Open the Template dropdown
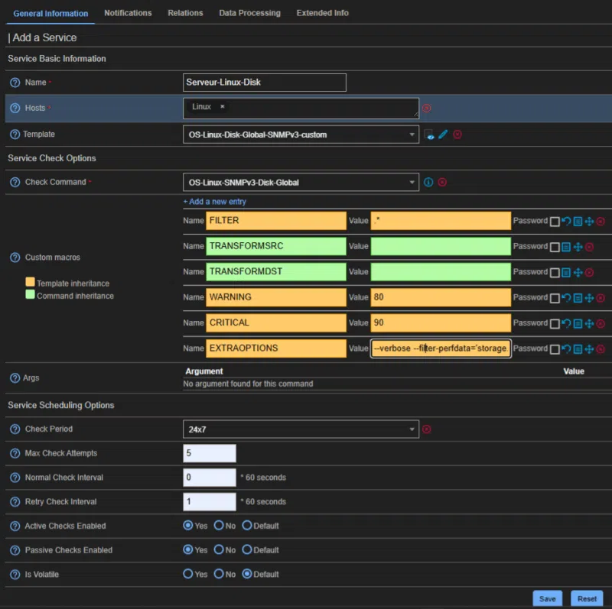This screenshot has height=609, width=612. [301, 134]
